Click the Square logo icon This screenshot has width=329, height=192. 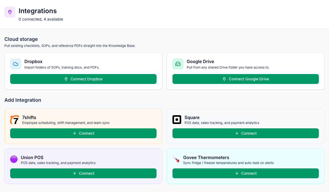177,120
